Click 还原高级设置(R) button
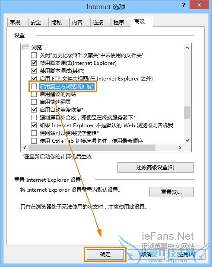 155,167
